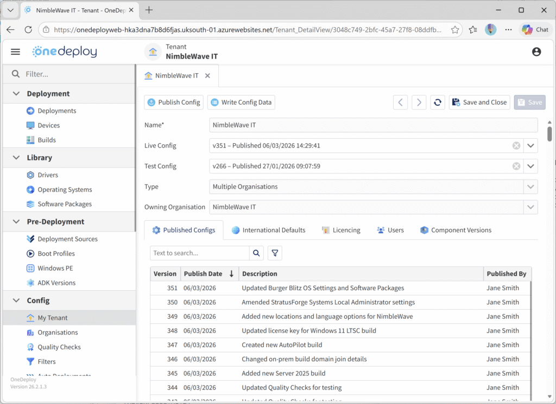
Task: Sort by the Version column header
Action: [165, 274]
